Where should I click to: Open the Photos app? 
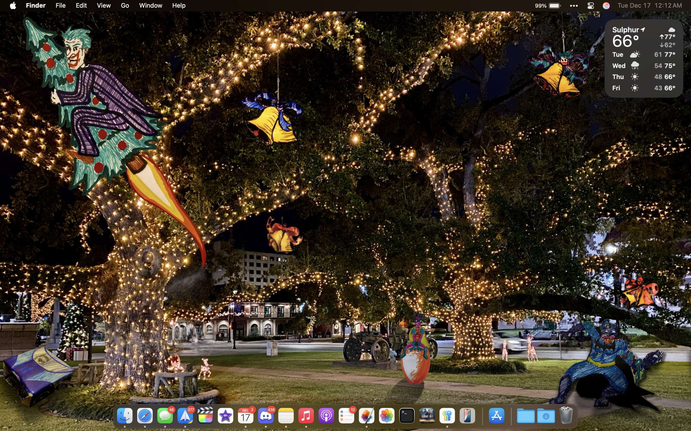(387, 416)
